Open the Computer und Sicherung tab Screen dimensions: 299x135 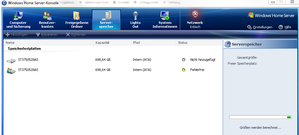(18, 20)
